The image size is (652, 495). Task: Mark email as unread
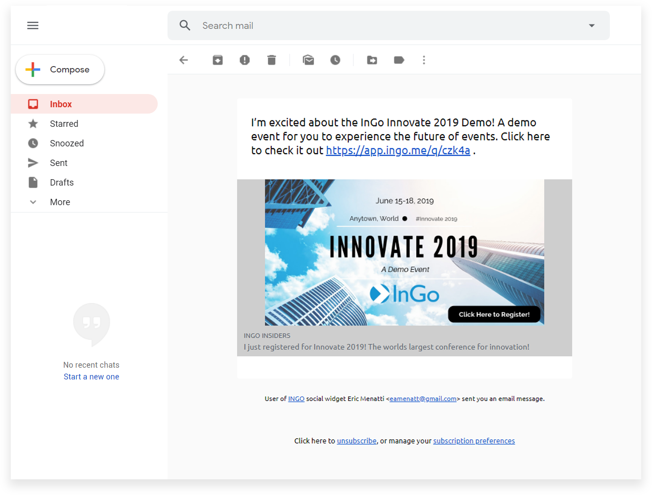tap(308, 60)
